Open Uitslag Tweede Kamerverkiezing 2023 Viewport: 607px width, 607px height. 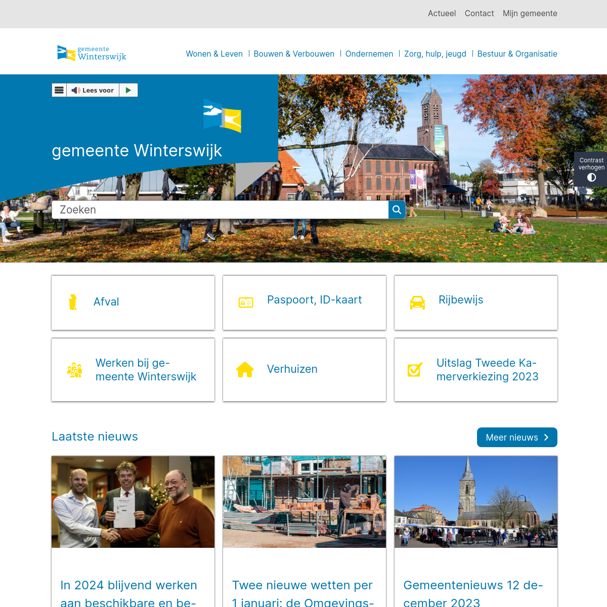tap(476, 370)
